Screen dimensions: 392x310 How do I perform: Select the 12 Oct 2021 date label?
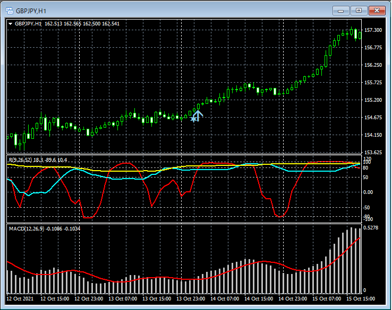(19, 298)
